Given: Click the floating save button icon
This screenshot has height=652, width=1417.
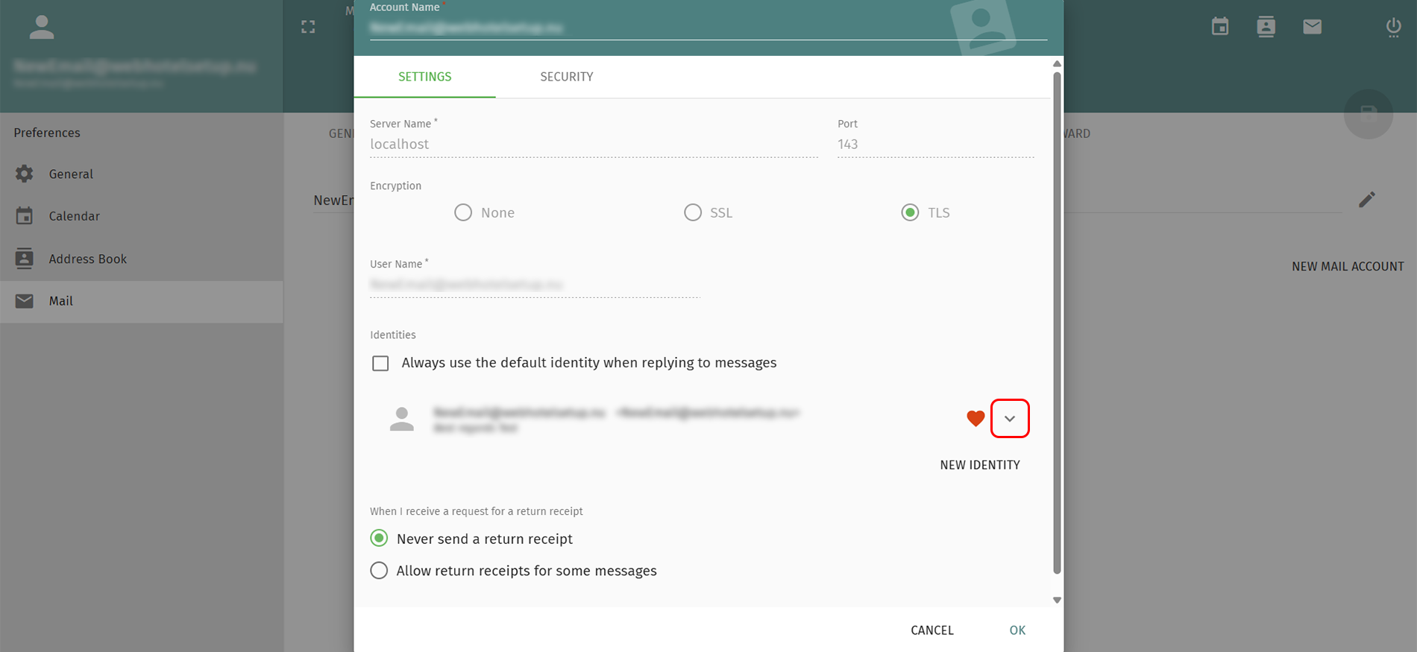Looking at the screenshot, I should pos(1368,114).
